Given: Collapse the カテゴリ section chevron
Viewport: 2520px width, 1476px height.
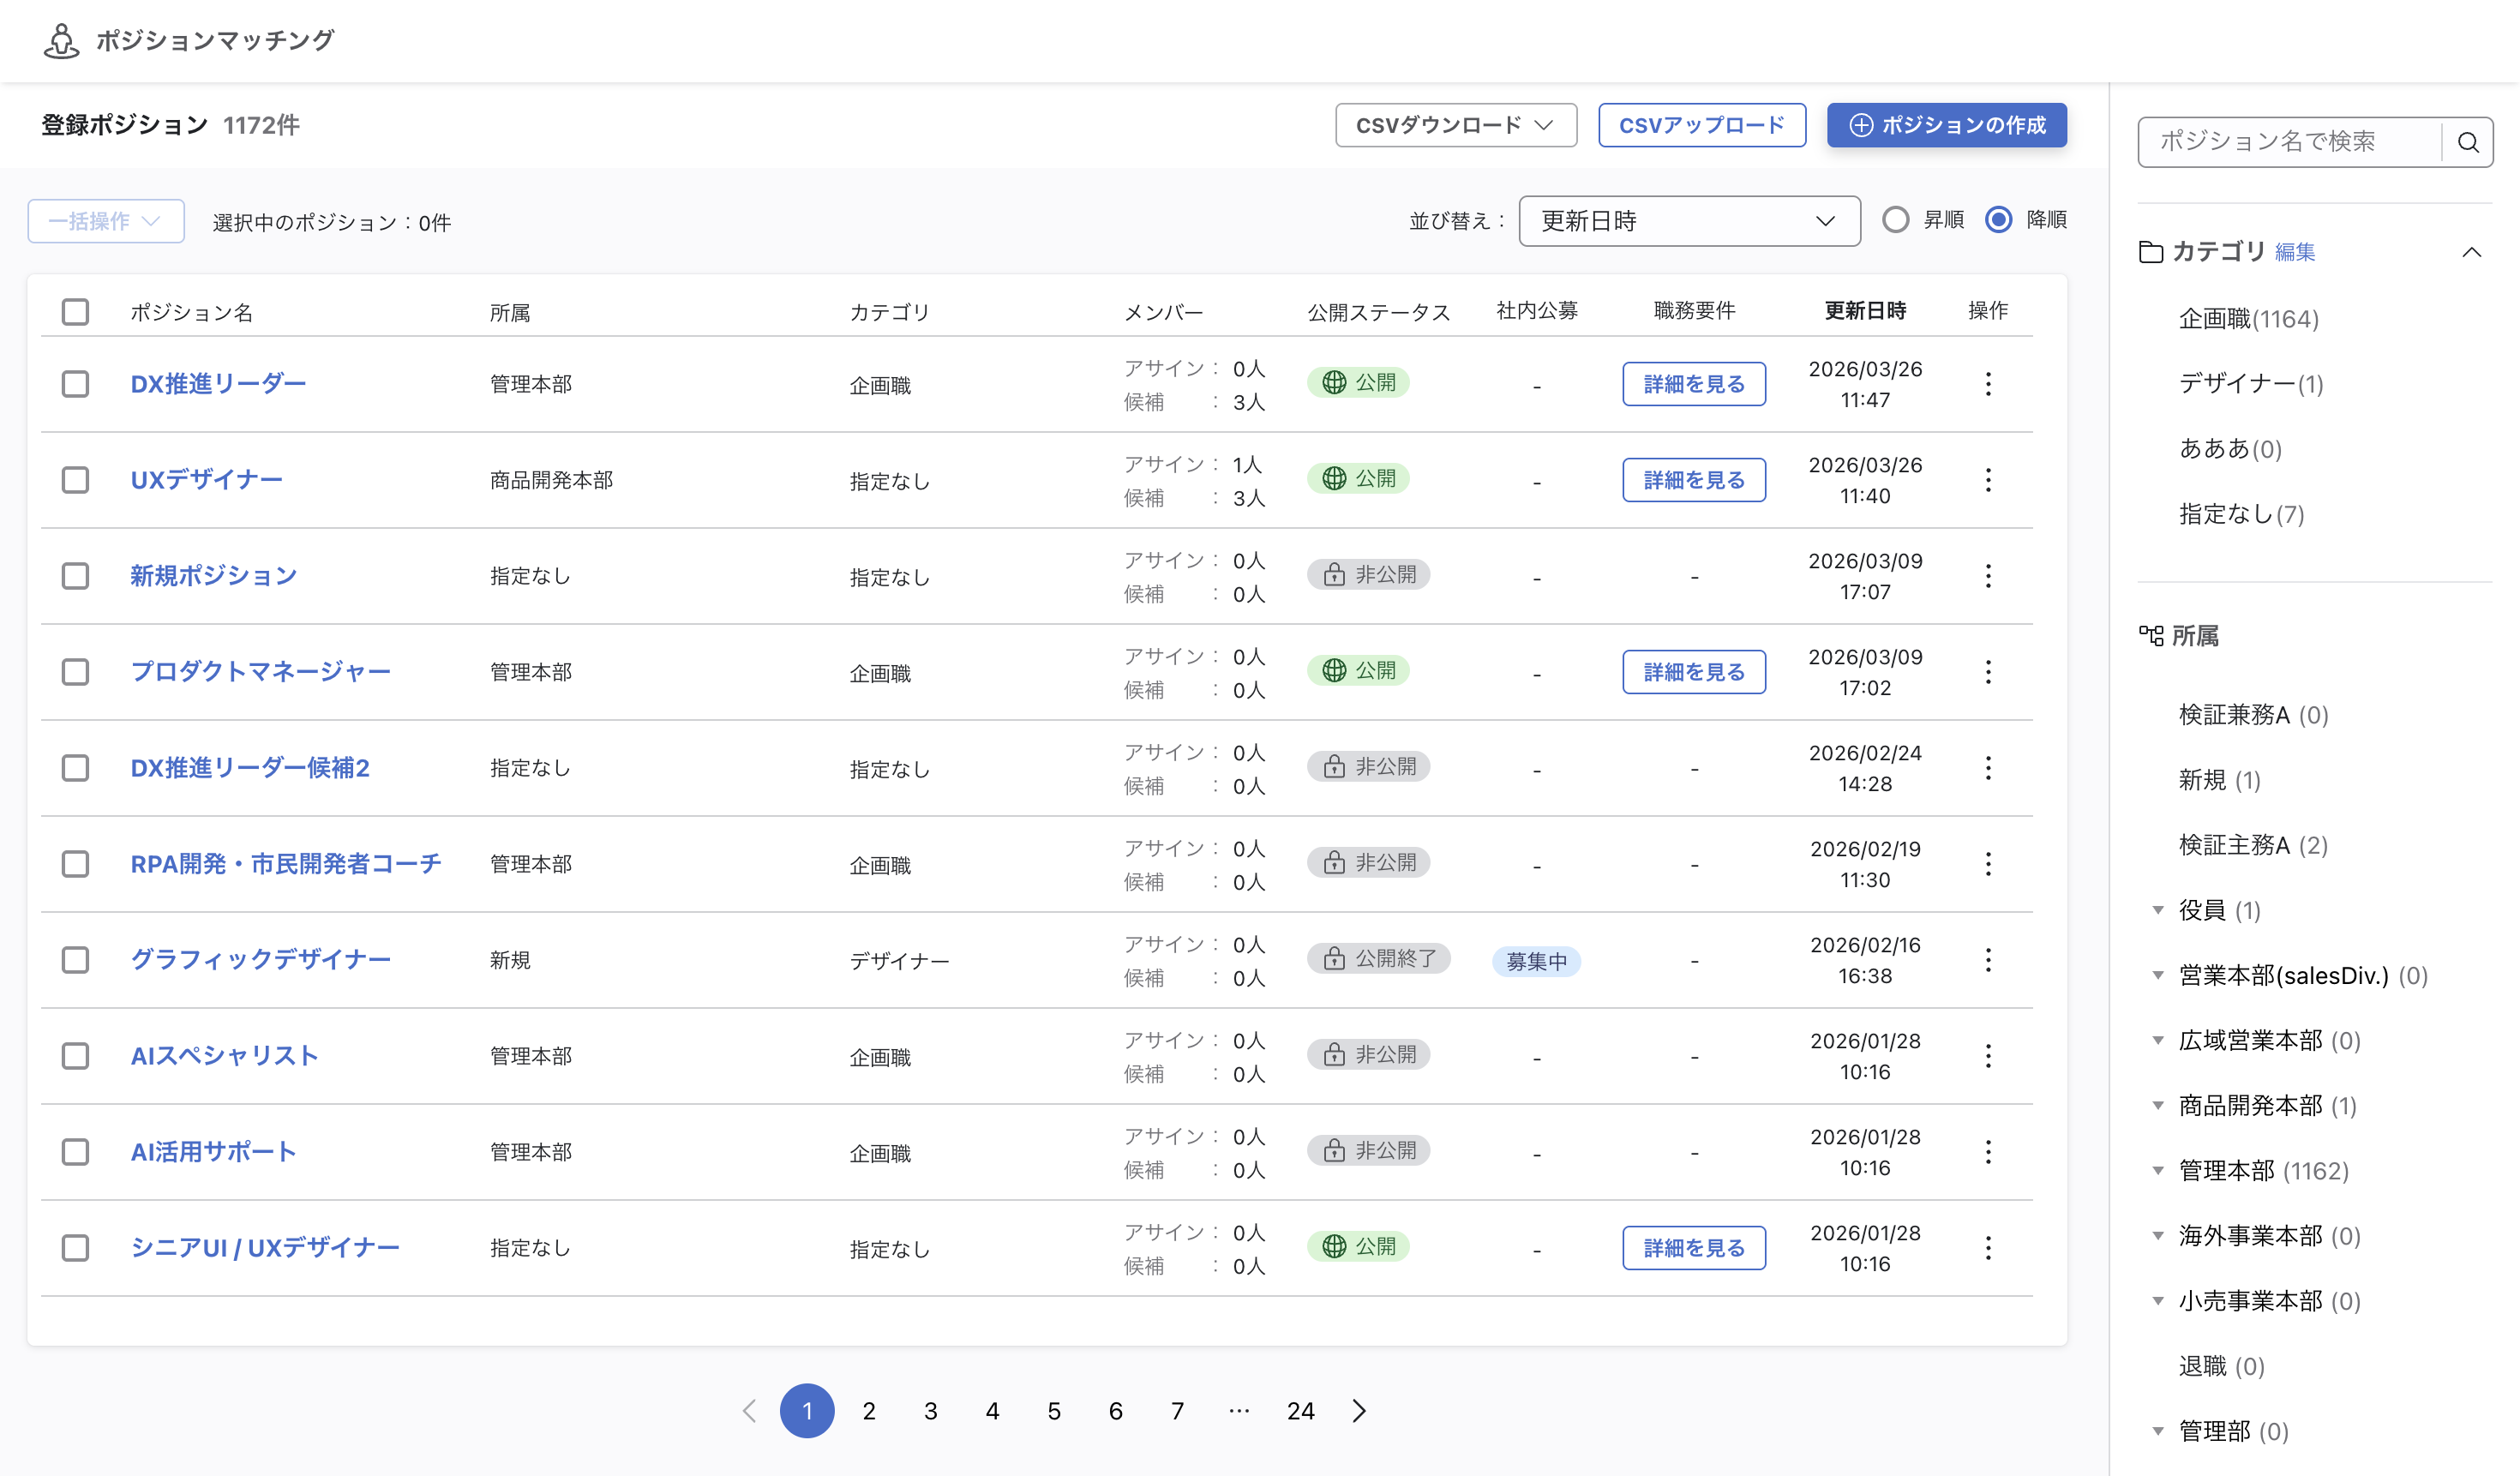Looking at the screenshot, I should 2471,252.
